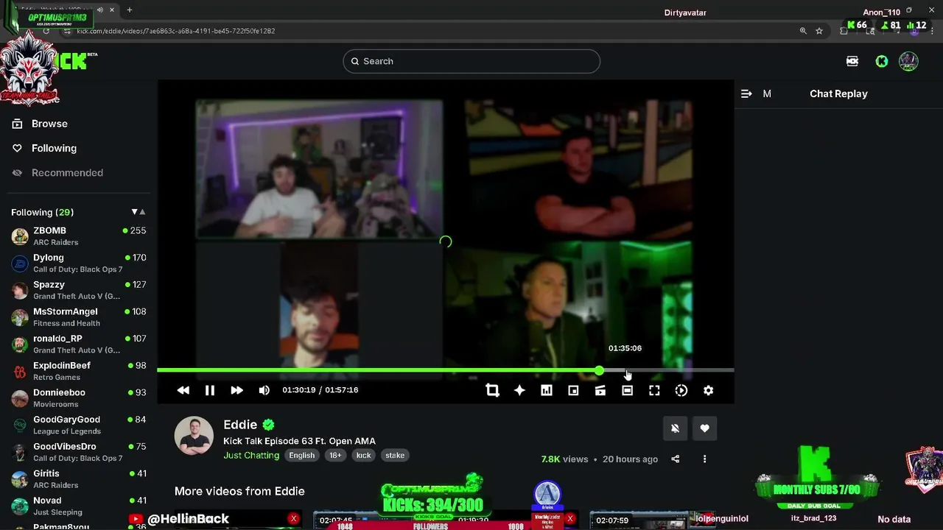Click the 'Chat Replay' header text
The image size is (943, 530).
tap(838, 93)
